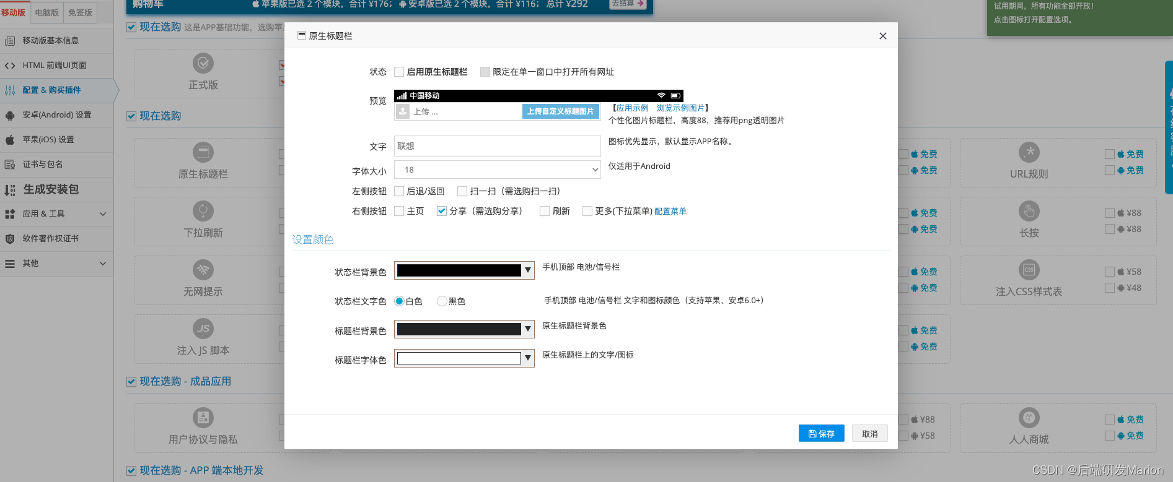Click the Android robot icon in sidebar
Viewport: 1173px width, 482px height.
[x=10, y=115]
